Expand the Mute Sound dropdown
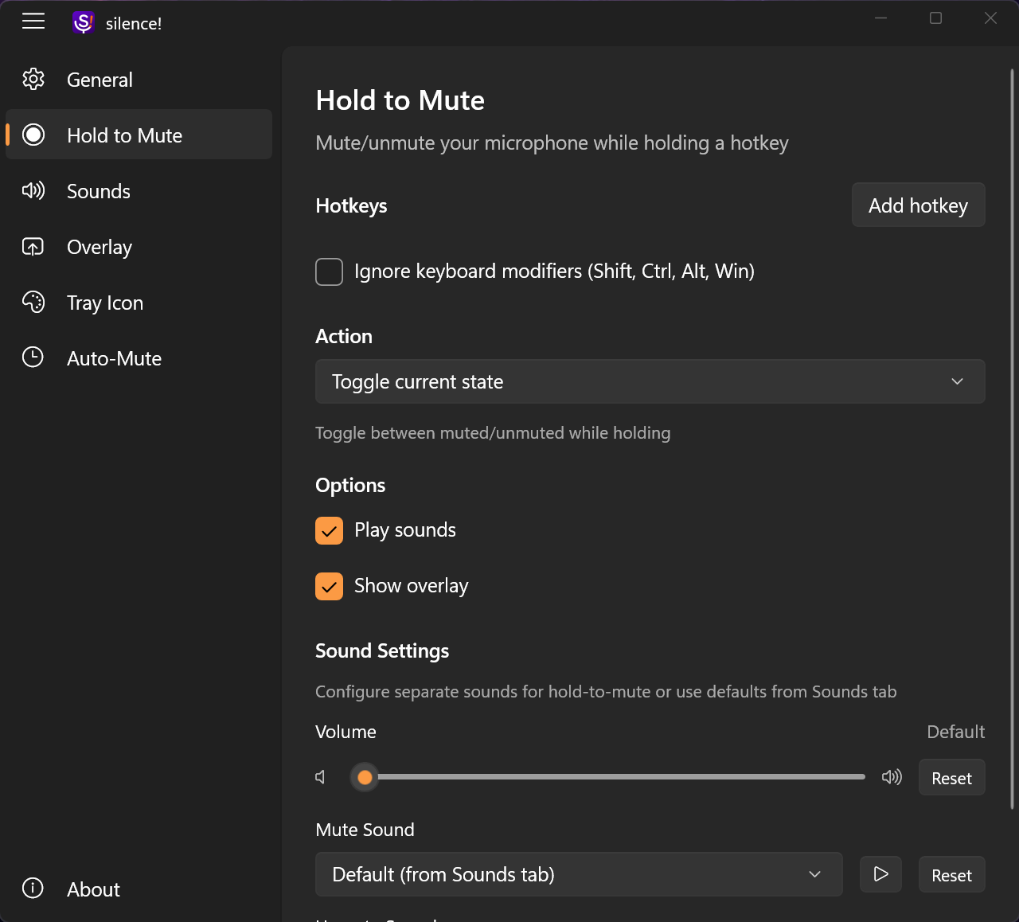 [x=579, y=874]
